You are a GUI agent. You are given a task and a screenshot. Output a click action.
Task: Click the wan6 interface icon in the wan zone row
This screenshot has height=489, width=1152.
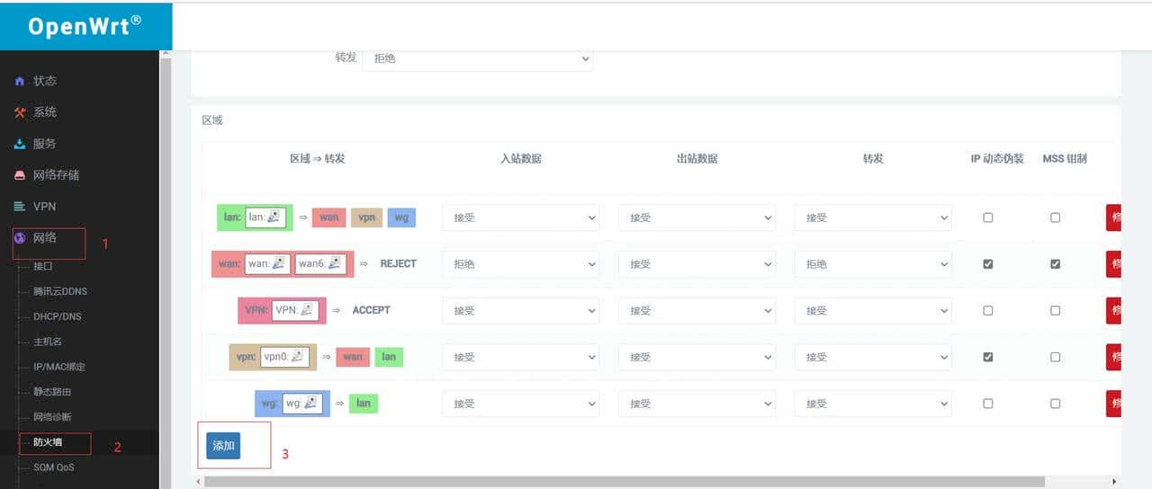(x=335, y=263)
